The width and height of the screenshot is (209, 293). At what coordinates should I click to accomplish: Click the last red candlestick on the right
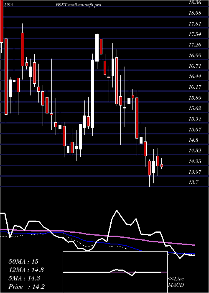pyautogui.click(x=162, y=166)
